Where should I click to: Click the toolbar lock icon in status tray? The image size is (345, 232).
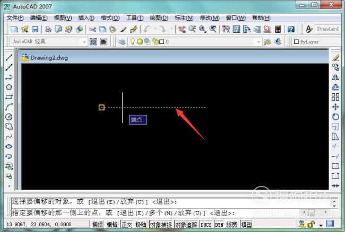coord(311,224)
